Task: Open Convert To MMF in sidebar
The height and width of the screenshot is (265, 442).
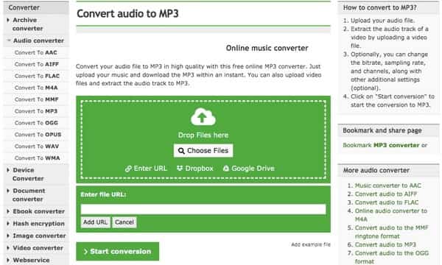Action: click(x=36, y=99)
